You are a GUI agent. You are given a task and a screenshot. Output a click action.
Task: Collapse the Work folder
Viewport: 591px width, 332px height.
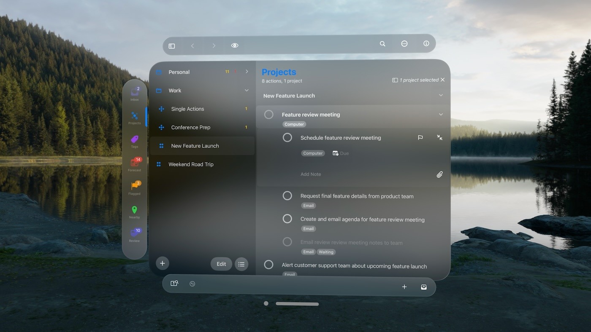(x=247, y=90)
